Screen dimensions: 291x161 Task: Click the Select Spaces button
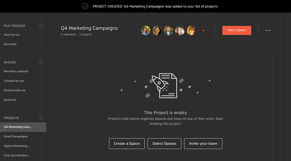point(164,144)
